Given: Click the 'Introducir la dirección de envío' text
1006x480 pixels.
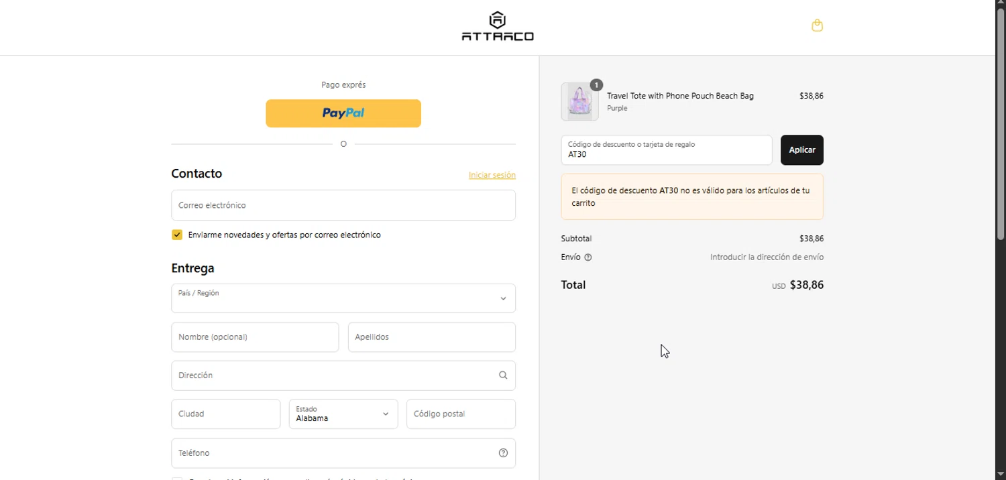Looking at the screenshot, I should (767, 257).
